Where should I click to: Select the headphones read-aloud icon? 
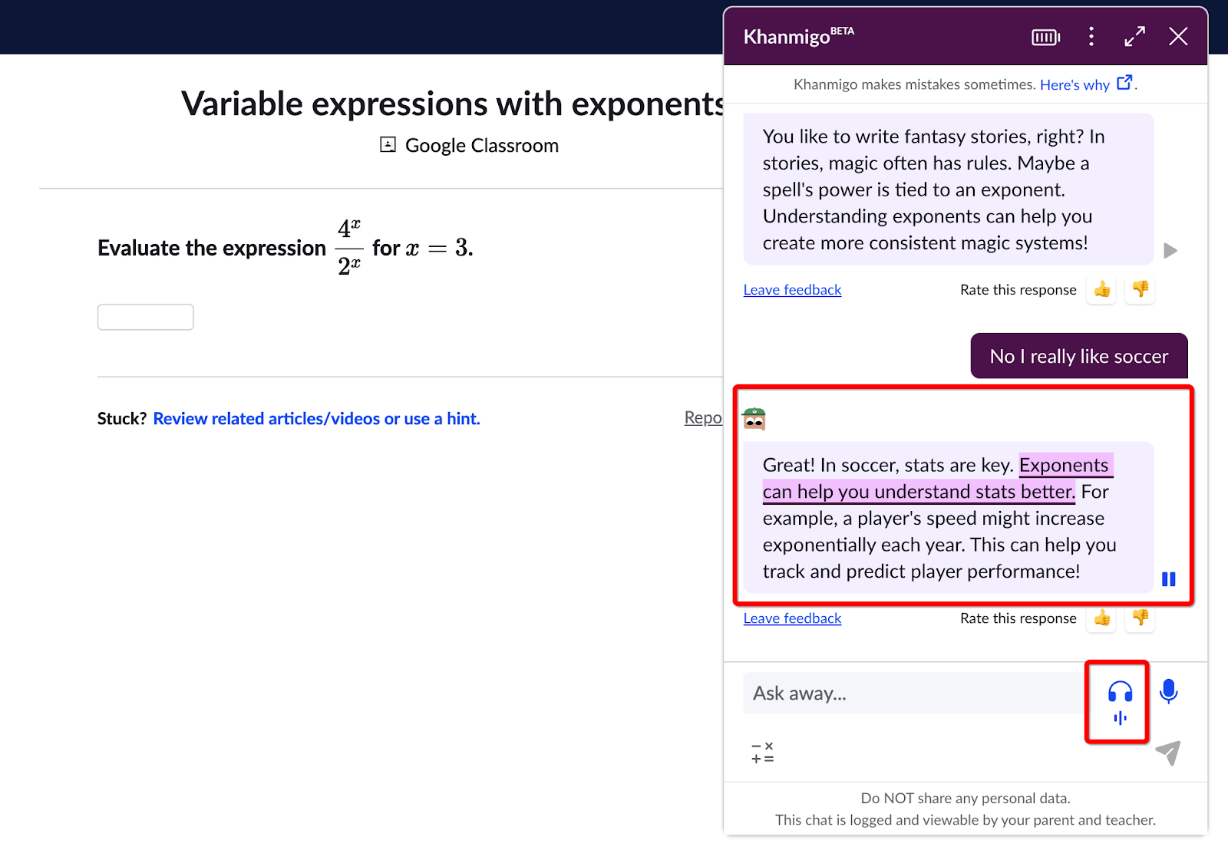[x=1117, y=691]
